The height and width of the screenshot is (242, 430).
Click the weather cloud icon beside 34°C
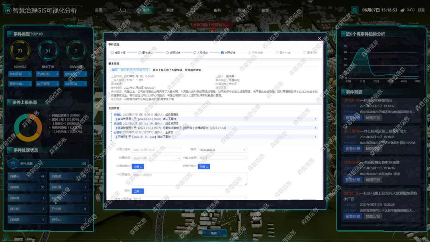[402, 10]
